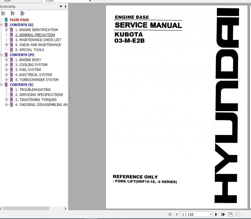Select the MAIN PAGE bookmark
Image resolution: width=251 pixels, height=219 pixels.
click(x=19, y=20)
